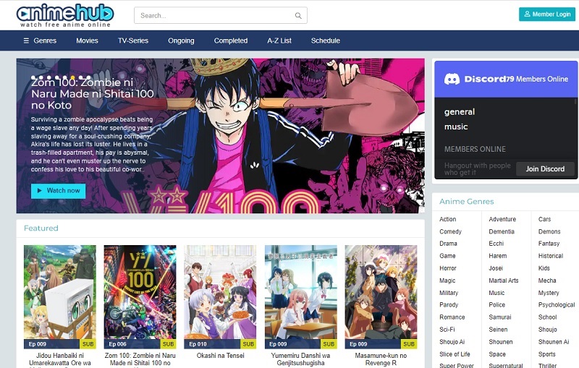Screen dimensions: 579x368
Task: Choose the Fantasy genre
Action: coord(549,244)
